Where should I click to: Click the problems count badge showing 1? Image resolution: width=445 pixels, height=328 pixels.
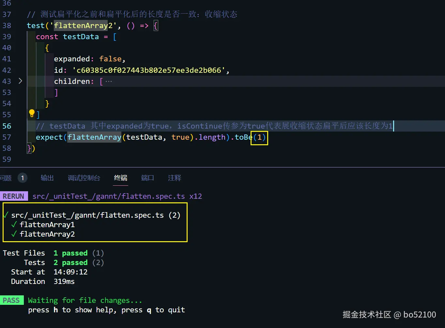[23, 178]
